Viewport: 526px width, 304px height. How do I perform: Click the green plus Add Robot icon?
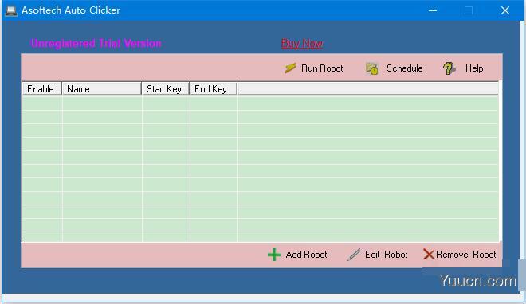(x=274, y=255)
